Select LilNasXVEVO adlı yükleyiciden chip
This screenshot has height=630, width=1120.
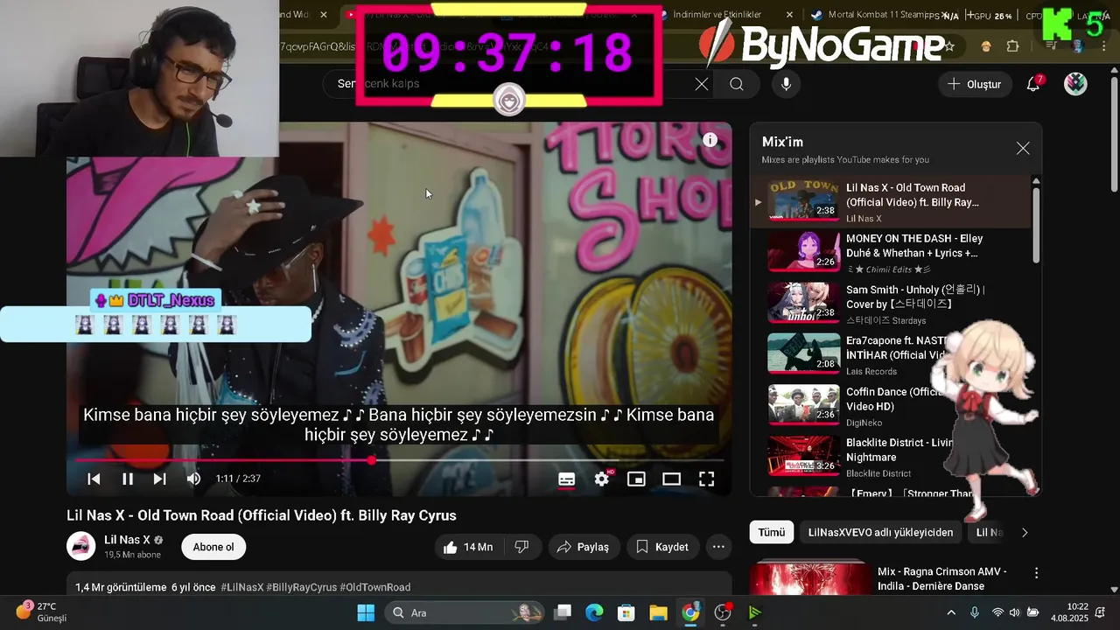pos(880,532)
